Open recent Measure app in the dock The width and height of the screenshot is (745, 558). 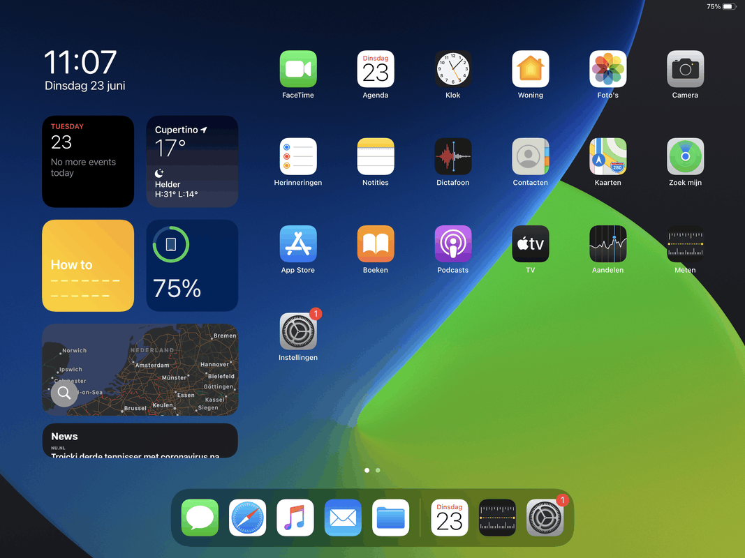coord(497,518)
